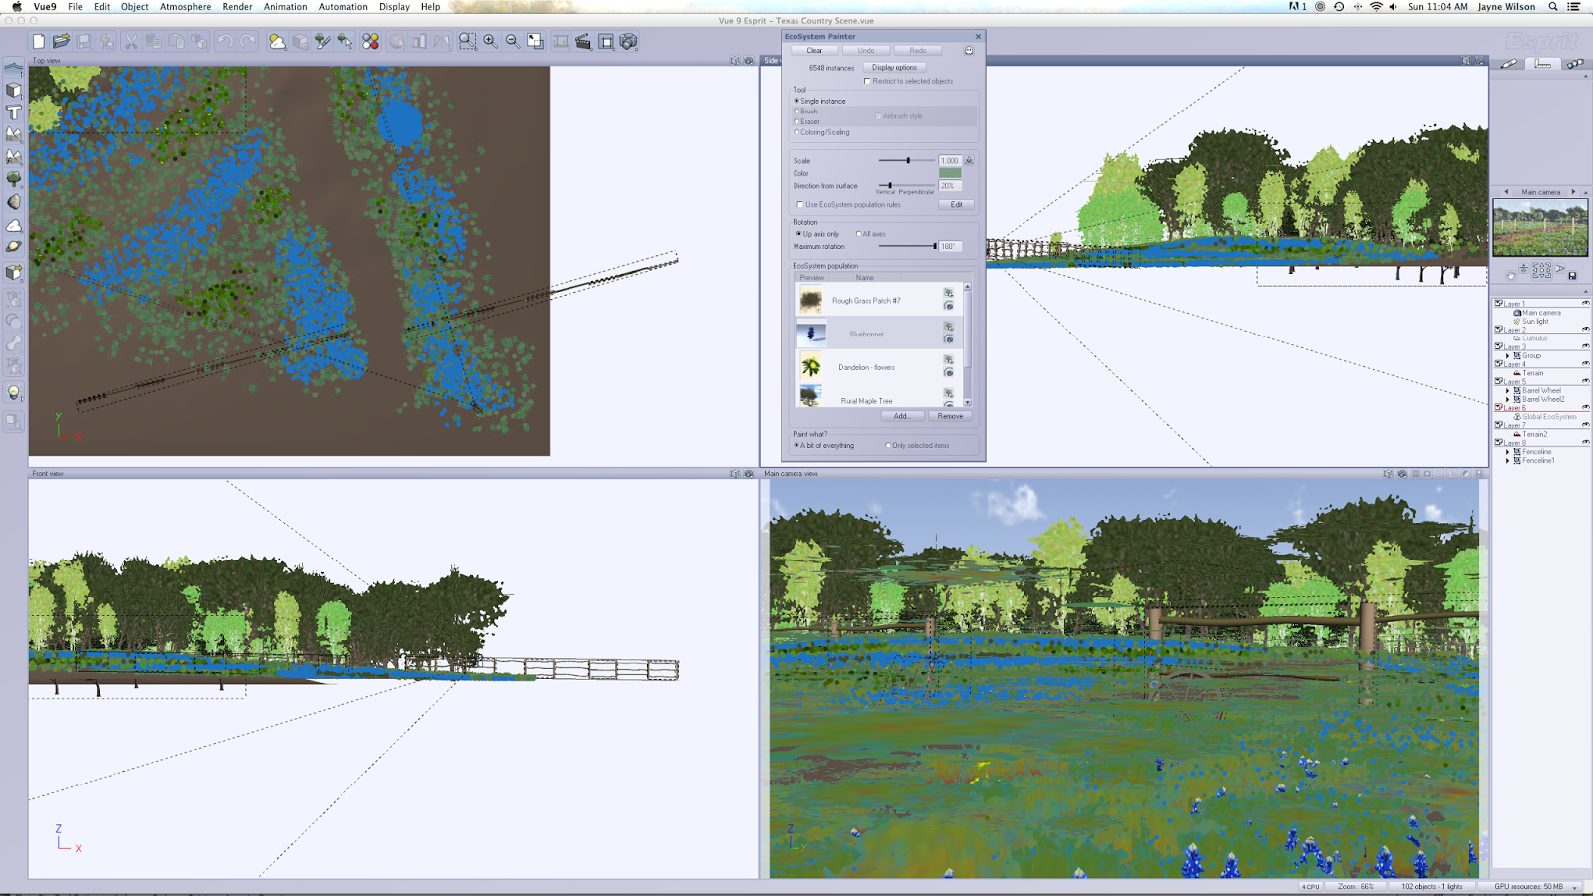Click the Scale slider handle
The height and width of the screenshot is (896, 1593).
(x=908, y=160)
